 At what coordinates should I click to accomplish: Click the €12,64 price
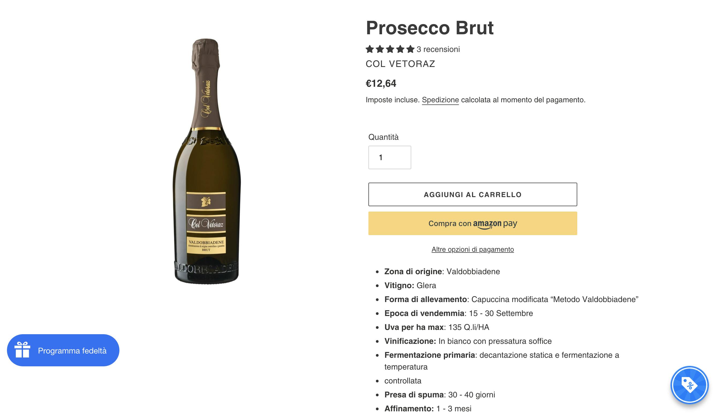pos(381,84)
